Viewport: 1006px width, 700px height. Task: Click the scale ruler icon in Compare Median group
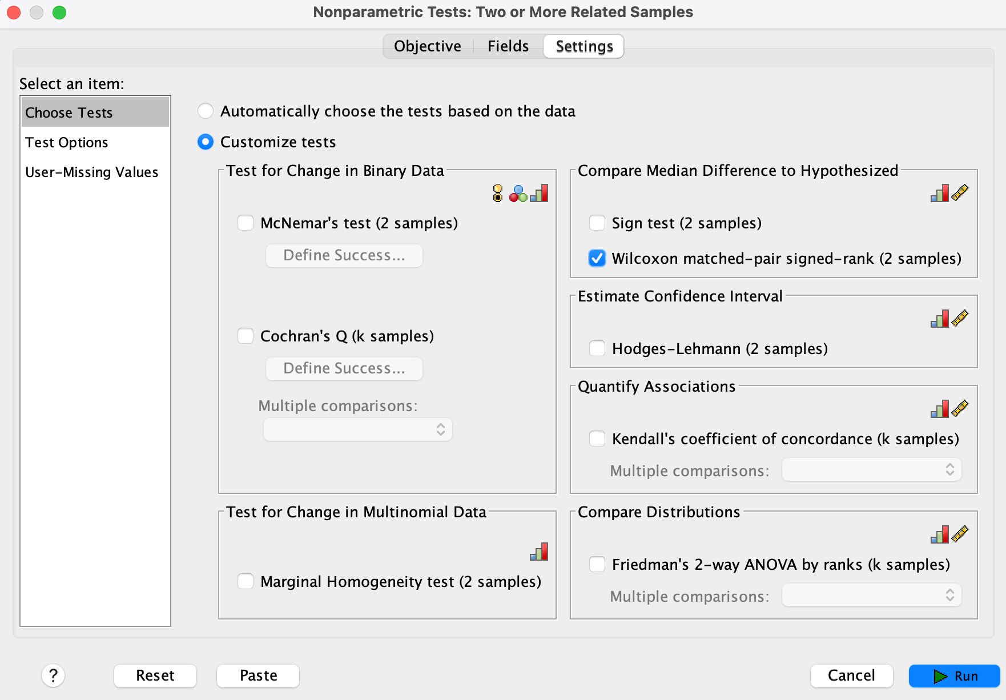(x=960, y=193)
